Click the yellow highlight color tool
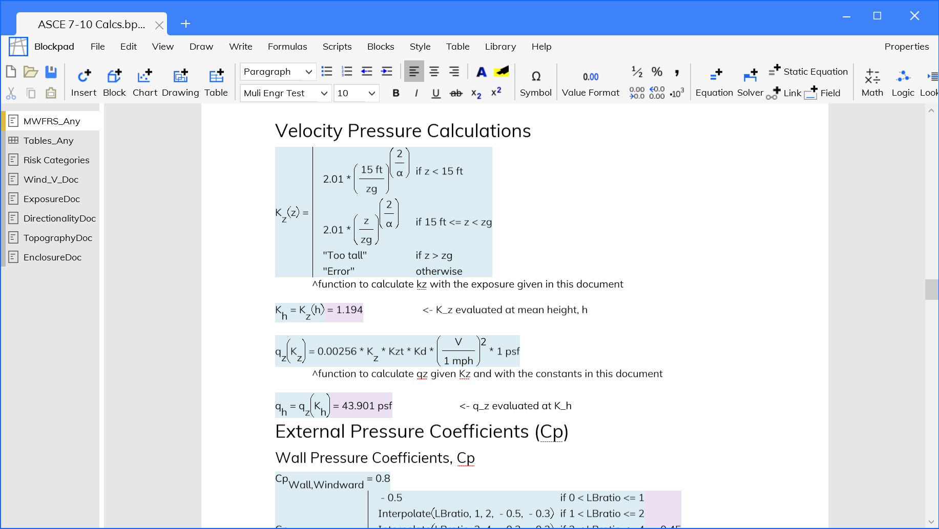 [501, 72]
